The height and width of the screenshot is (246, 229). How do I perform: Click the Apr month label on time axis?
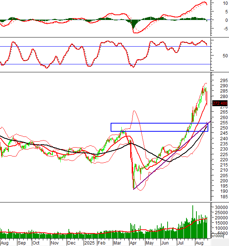[133, 243]
